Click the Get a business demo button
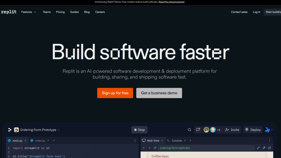The width and height of the screenshot is (281, 158). [159, 93]
